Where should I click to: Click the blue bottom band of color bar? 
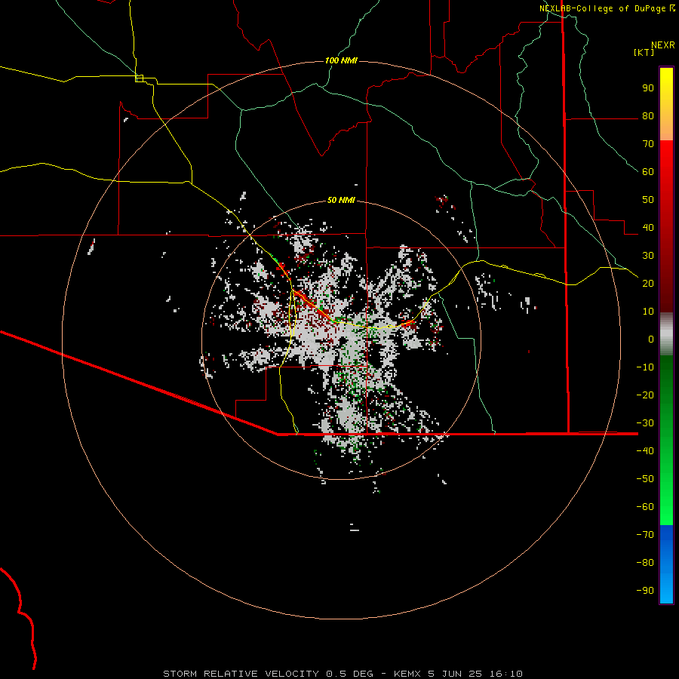(x=666, y=564)
